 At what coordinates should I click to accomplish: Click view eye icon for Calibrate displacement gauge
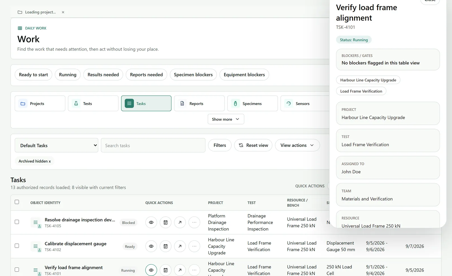151,246
